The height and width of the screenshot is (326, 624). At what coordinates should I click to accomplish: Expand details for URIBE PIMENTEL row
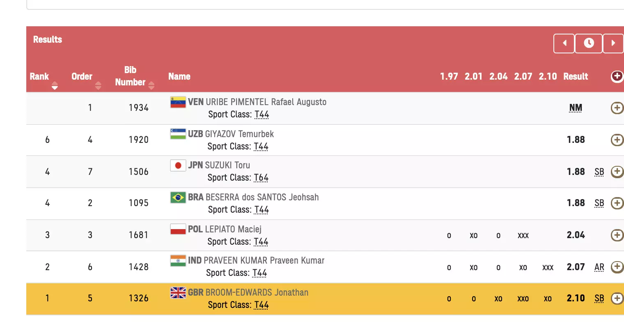pyautogui.click(x=617, y=108)
